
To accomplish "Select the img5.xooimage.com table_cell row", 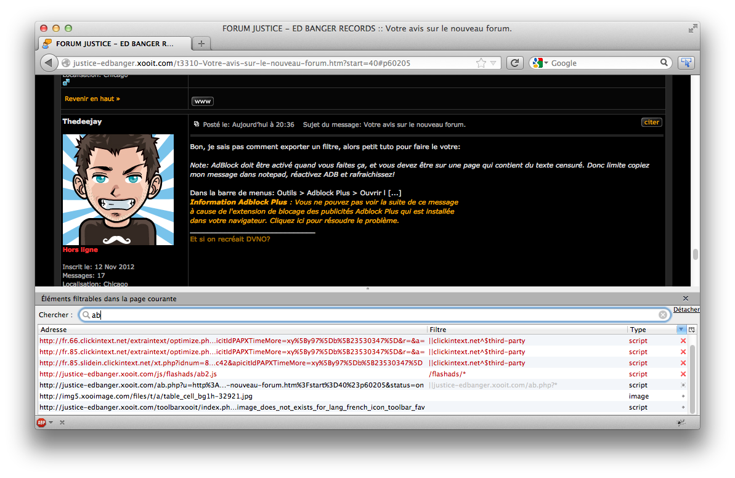I will coord(146,397).
